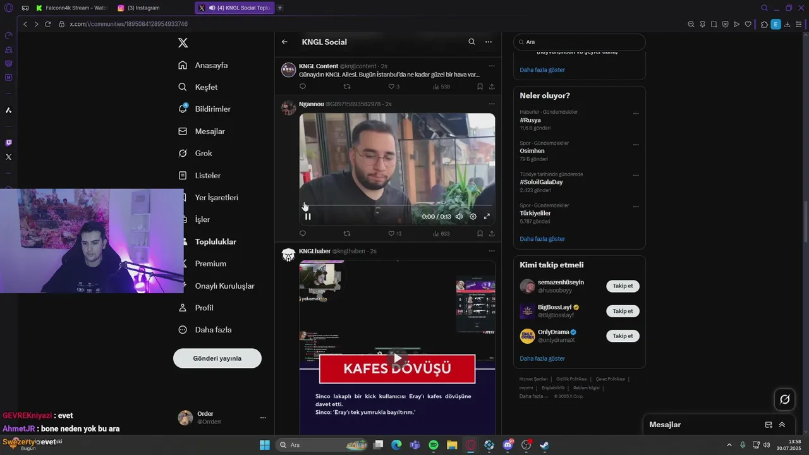Screen dimensions: 809x455
Task: Open Ngannou video settings gear
Action: pos(473,217)
